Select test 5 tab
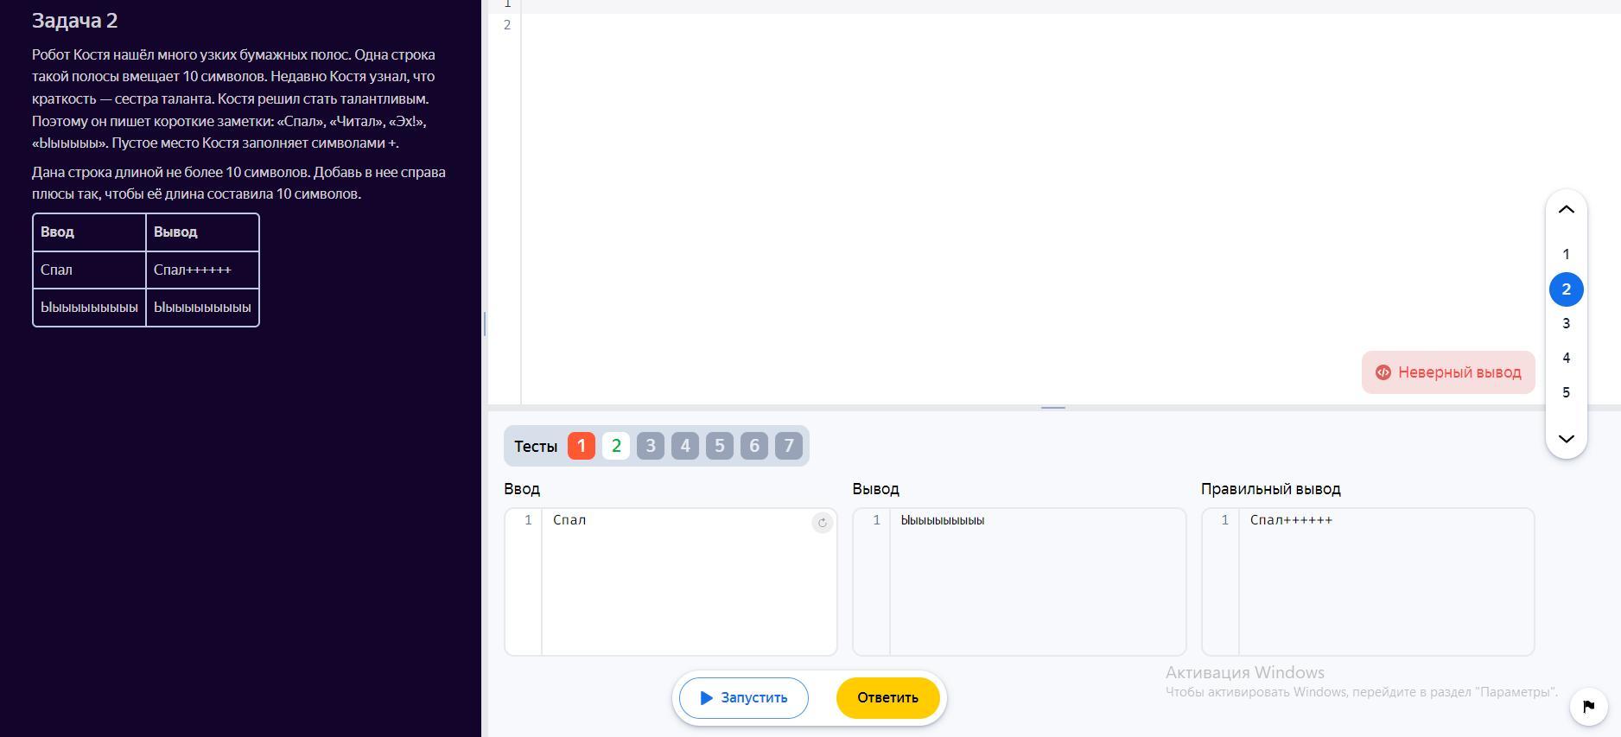 tap(720, 446)
